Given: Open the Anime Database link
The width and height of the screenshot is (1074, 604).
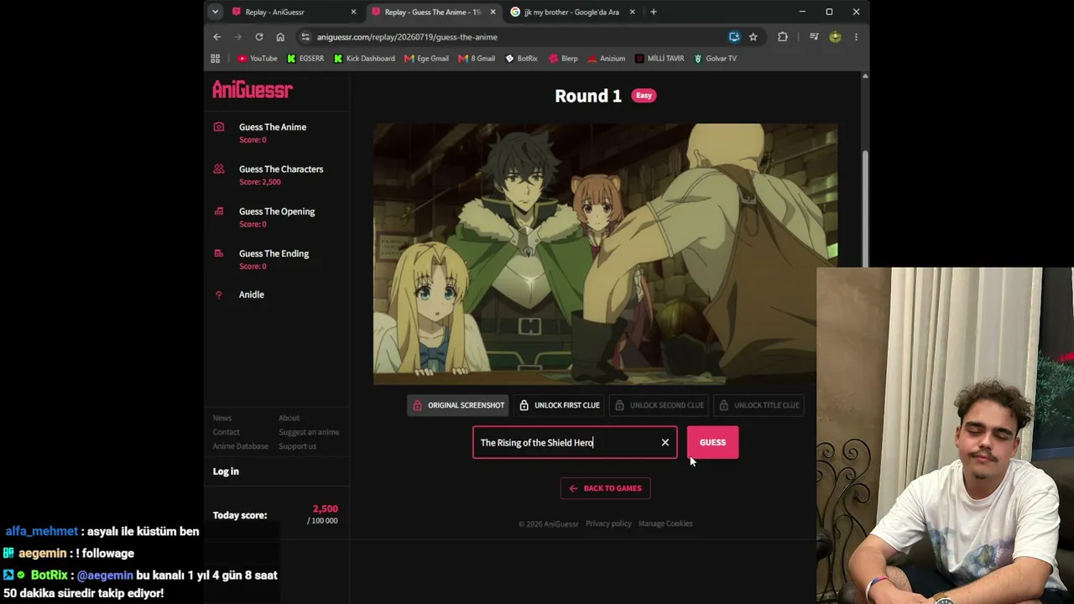Looking at the screenshot, I should pyautogui.click(x=241, y=446).
